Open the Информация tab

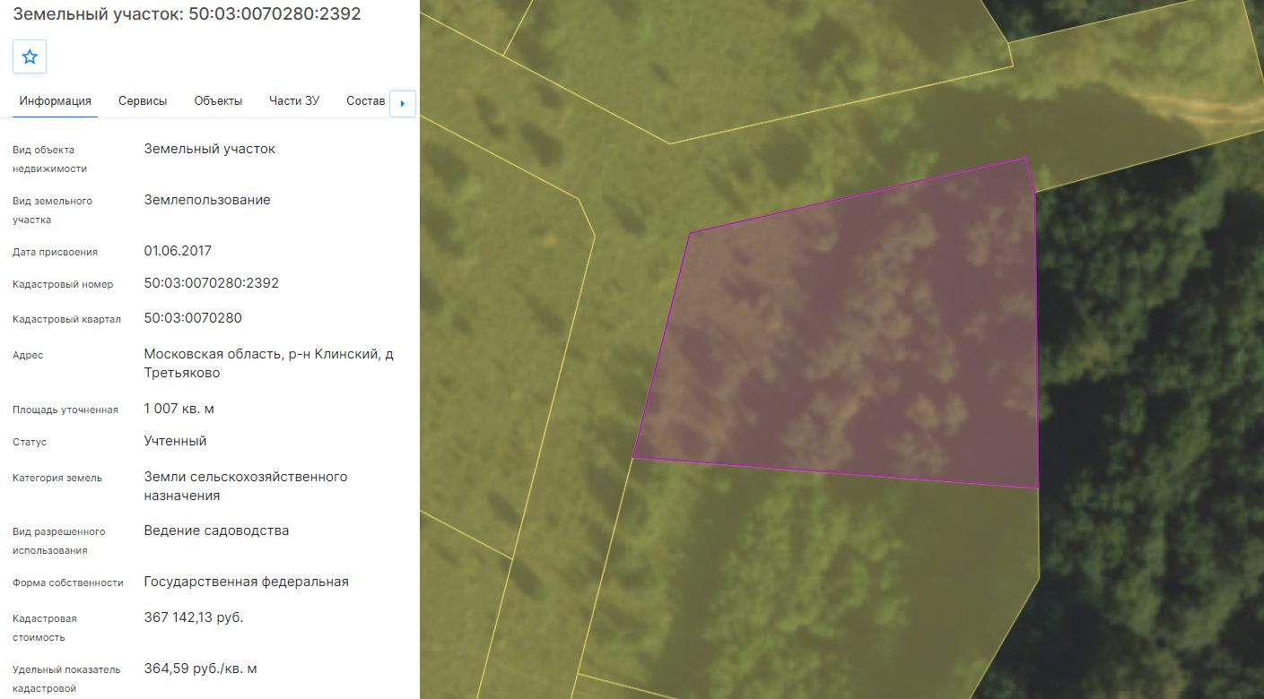[56, 101]
